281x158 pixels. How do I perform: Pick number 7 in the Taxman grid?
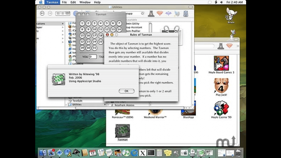click(x=119, y=23)
